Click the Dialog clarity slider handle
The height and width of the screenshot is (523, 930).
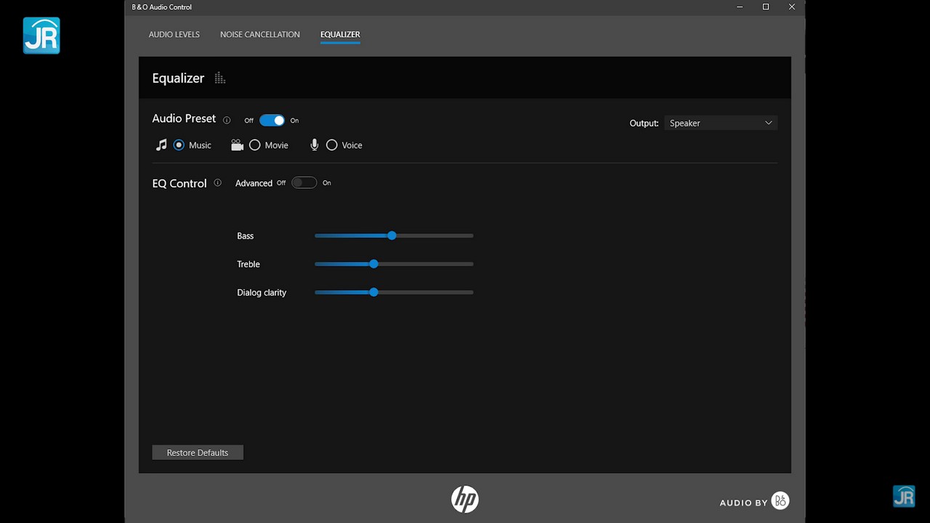coord(373,292)
